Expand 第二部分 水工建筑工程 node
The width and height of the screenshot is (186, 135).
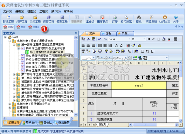pos(14,75)
